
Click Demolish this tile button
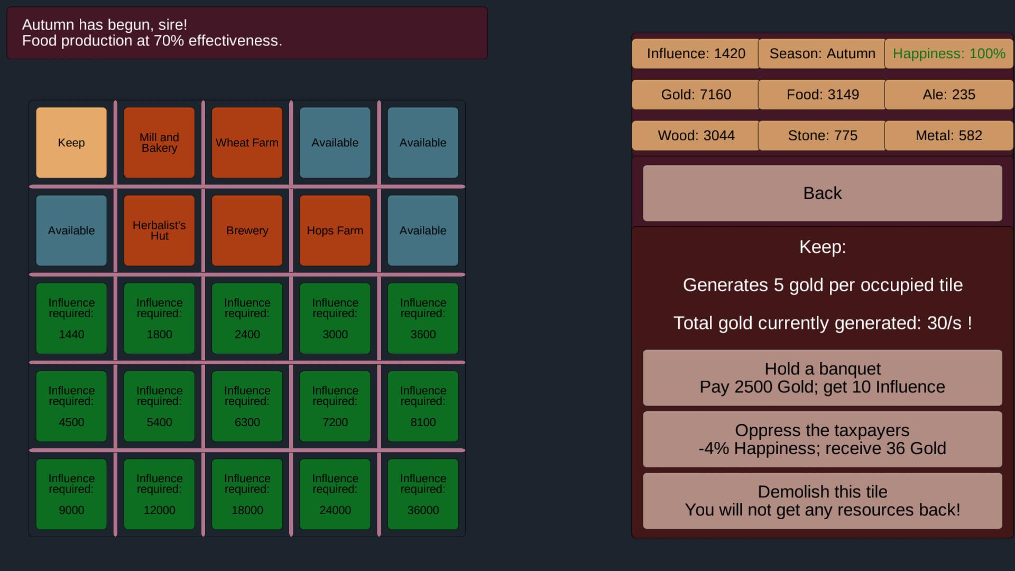pos(822,501)
